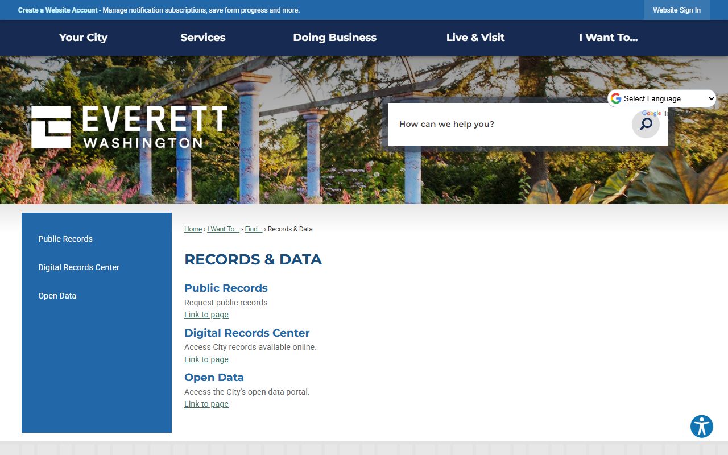Click the Everett Washington logo
Screen dimensions: 728x455
129,127
